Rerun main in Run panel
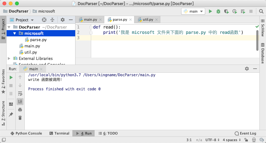The image size is (266, 143). coord(11,77)
